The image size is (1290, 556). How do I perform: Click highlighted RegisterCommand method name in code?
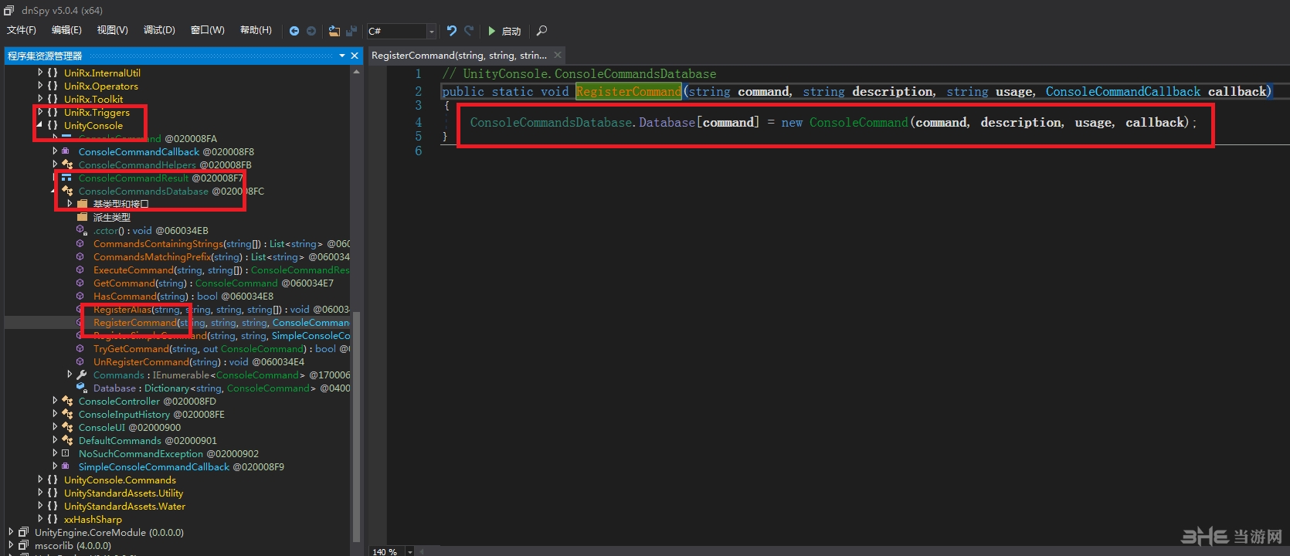629,91
